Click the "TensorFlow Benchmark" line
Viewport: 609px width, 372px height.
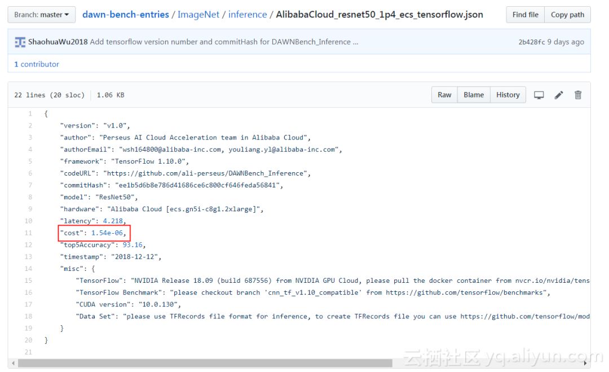click(x=313, y=292)
